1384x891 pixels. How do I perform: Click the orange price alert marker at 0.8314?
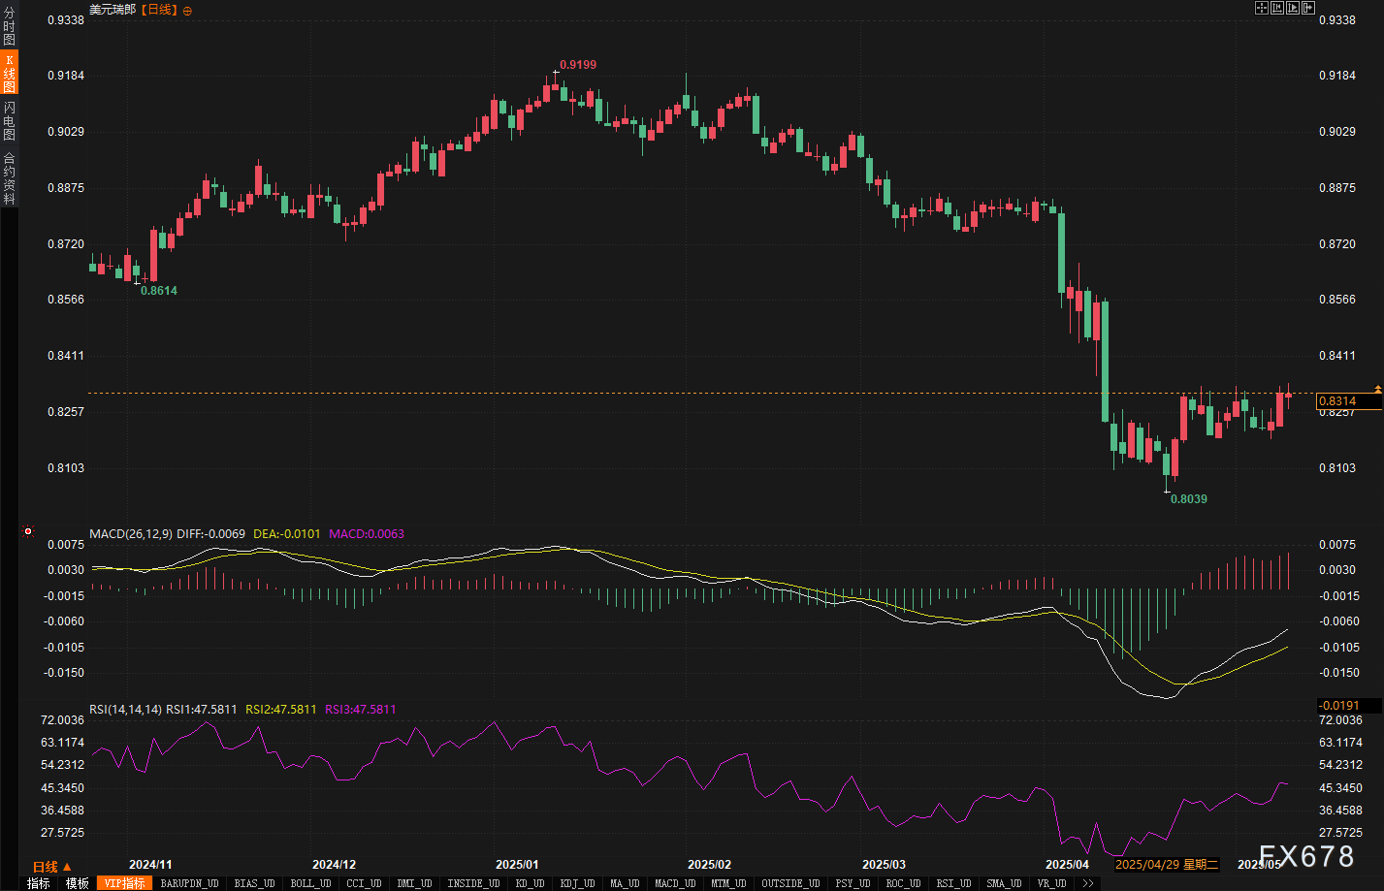pos(1377,390)
